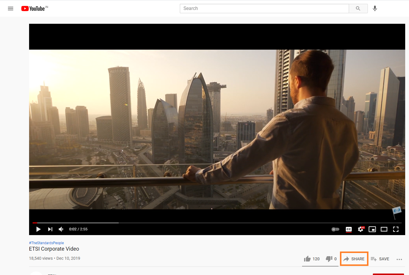The image size is (409, 275).
Task: Click the SHARE button
Action: coord(354,259)
